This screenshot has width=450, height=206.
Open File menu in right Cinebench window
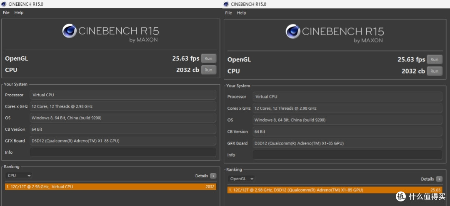click(x=228, y=13)
